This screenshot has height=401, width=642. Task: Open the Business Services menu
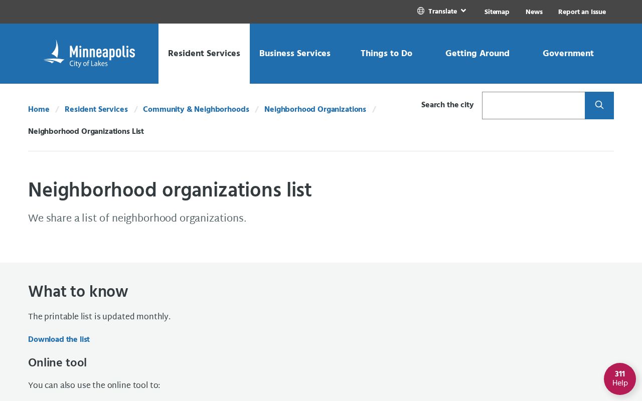pyautogui.click(x=295, y=54)
